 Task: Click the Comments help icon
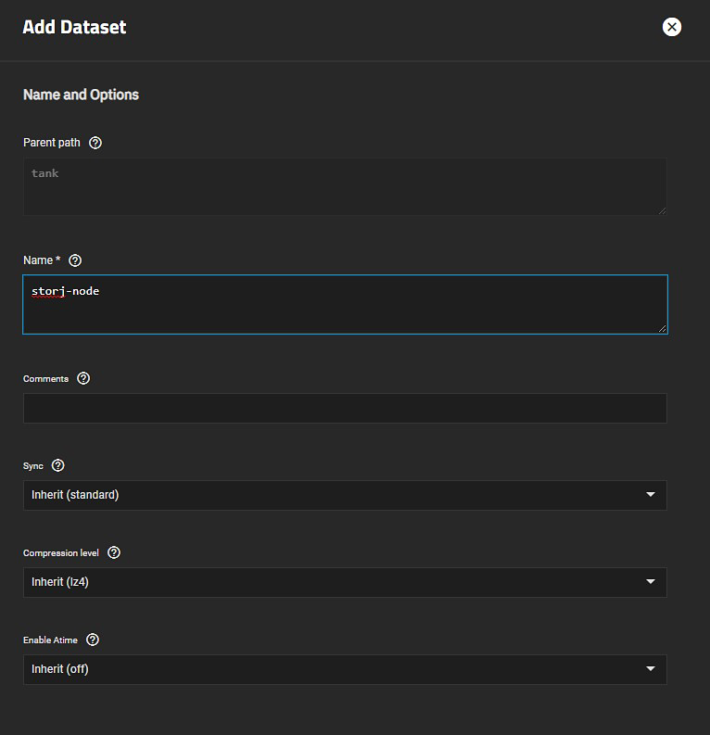[x=83, y=378]
